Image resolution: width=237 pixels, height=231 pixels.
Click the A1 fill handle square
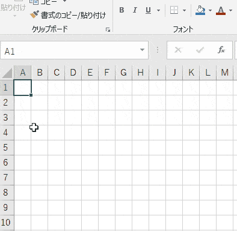[31, 95]
